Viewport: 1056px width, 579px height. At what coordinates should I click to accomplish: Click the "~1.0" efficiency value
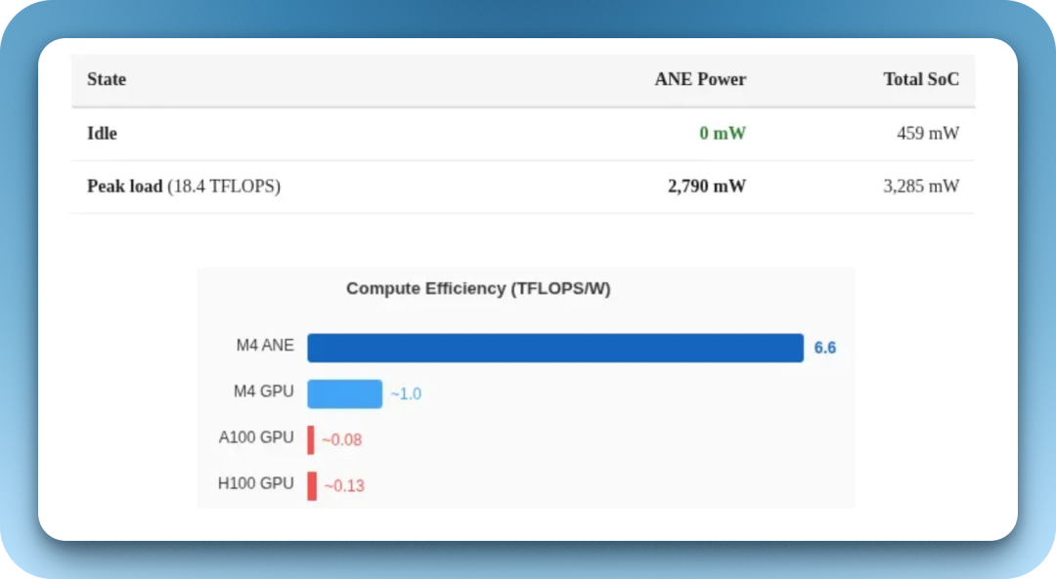tap(406, 393)
